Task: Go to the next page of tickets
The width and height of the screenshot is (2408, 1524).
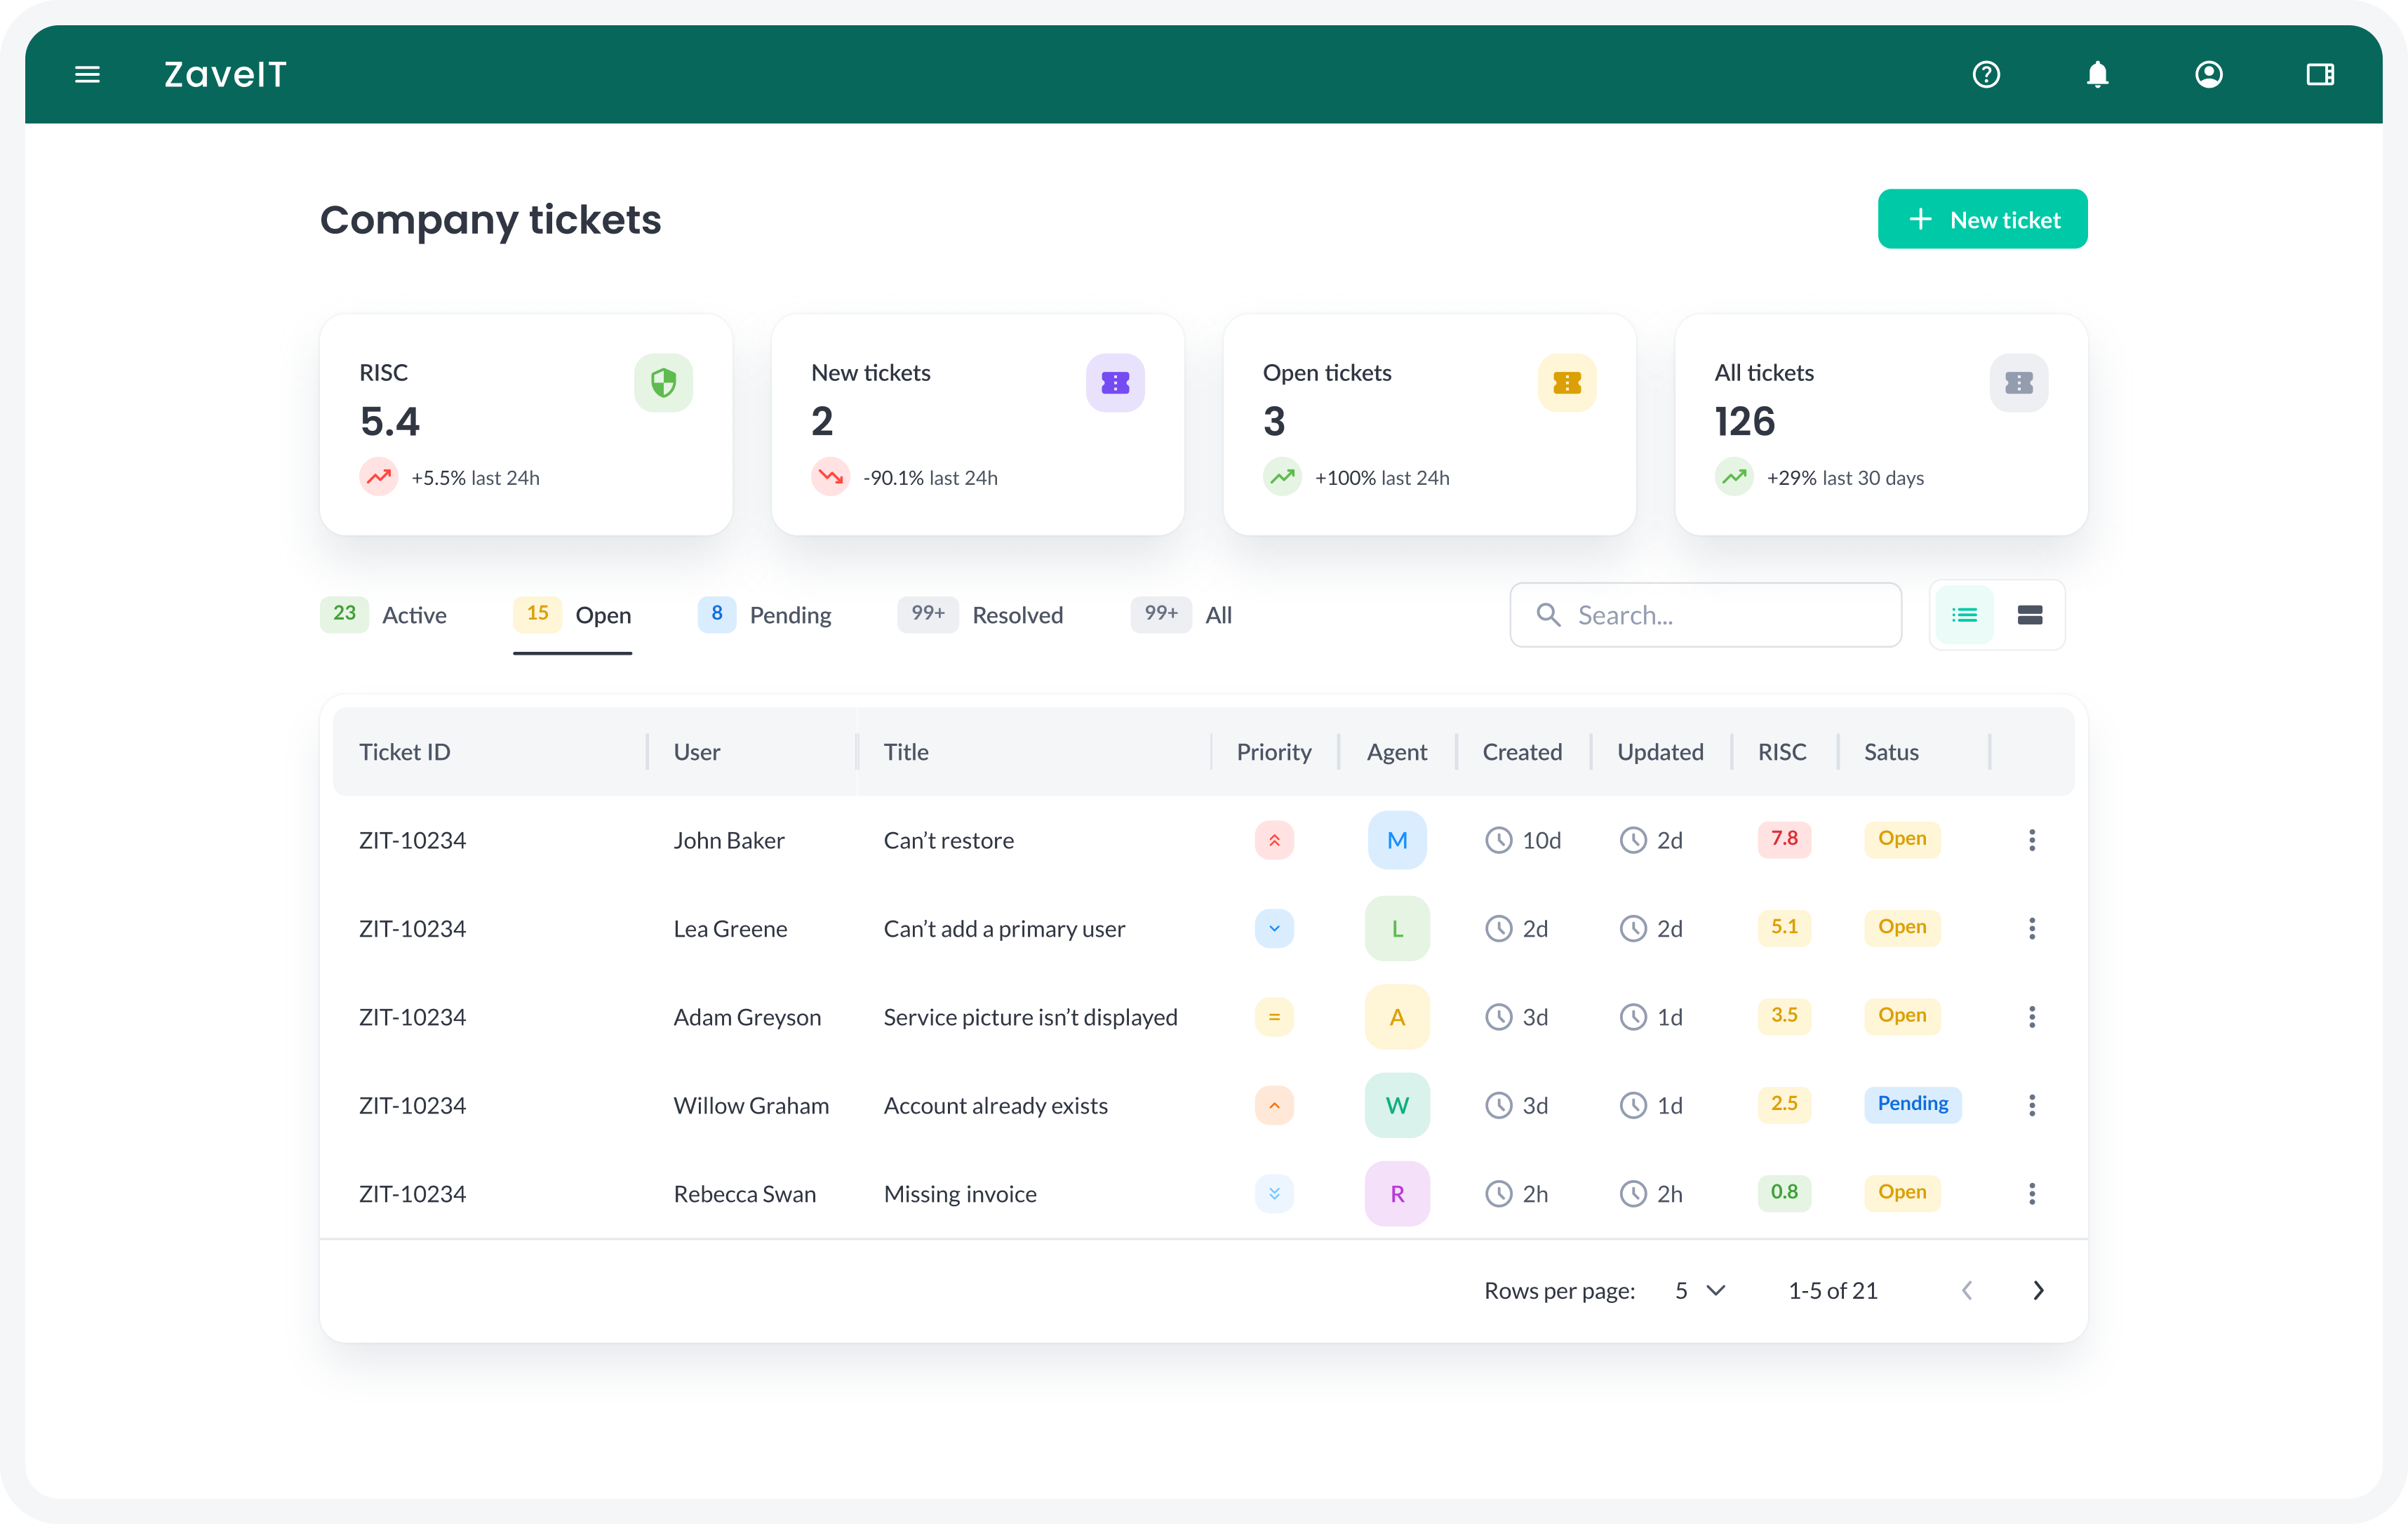Action: (x=2039, y=1290)
